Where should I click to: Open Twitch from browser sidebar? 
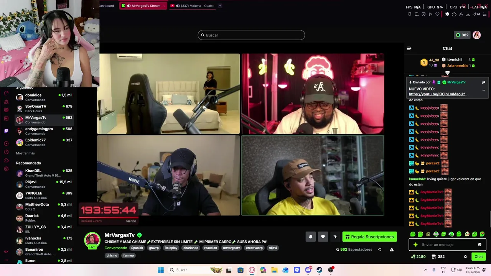(6, 131)
